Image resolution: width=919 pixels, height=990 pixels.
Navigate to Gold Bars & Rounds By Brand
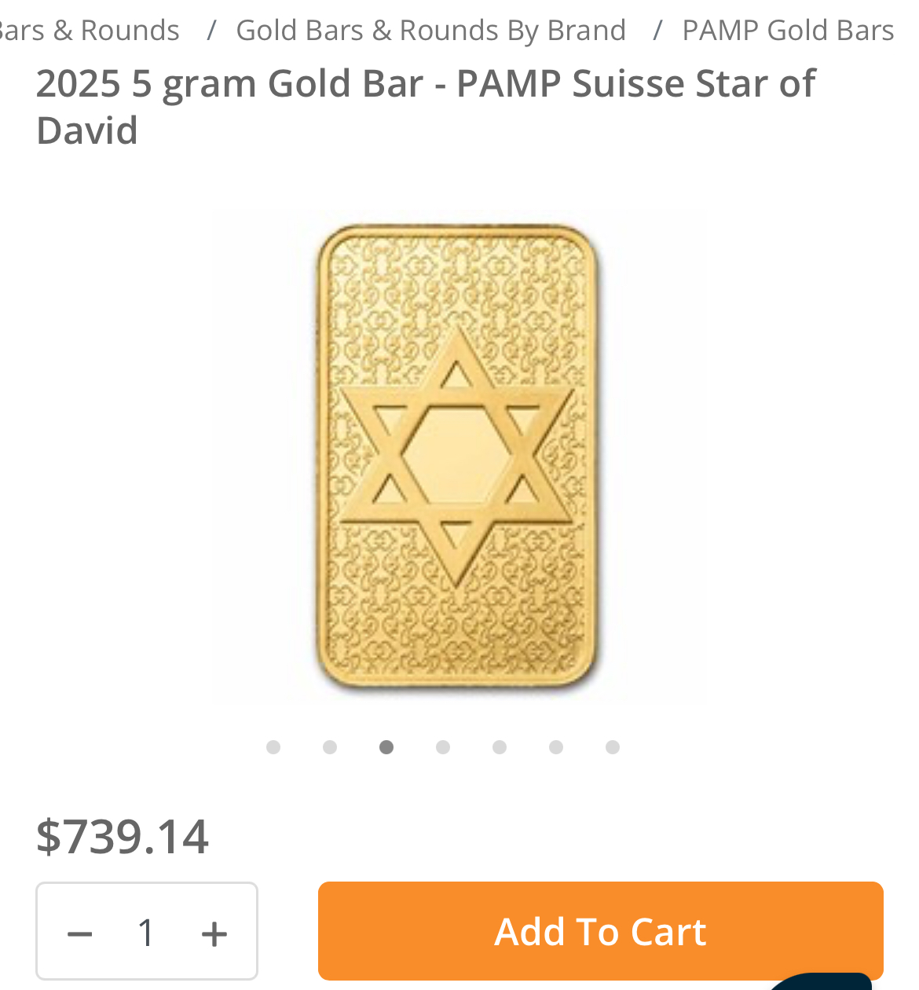pyautogui.click(x=430, y=31)
